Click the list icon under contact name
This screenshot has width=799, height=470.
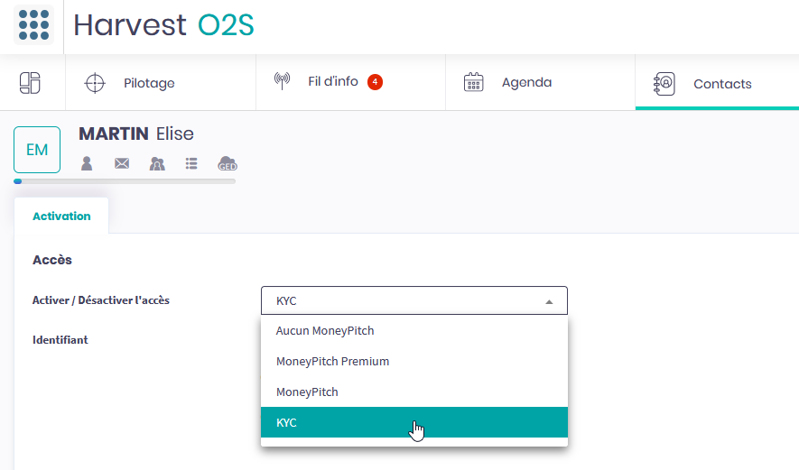(x=191, y=163)
